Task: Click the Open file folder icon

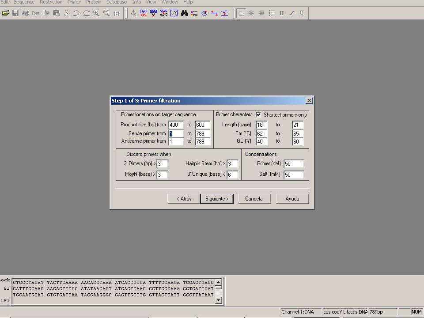Action: click(5, 13)
